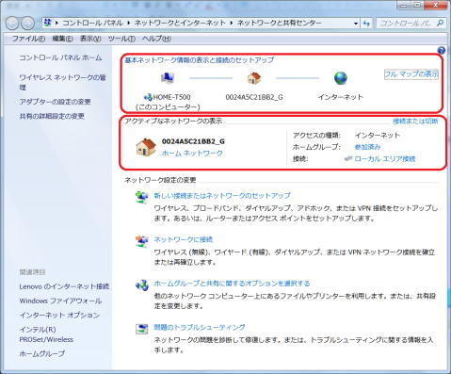The image size is (451, 374).
Task: Open インテル(R) PROSet/Wireless
Action: pyautogui.click(x=46, y=334)
